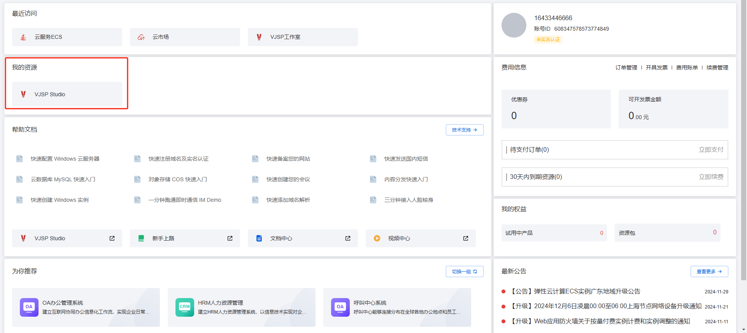Click green book icon for 新手上路
The height and width of the screenshot is (333, 747).
coord(141,238)
